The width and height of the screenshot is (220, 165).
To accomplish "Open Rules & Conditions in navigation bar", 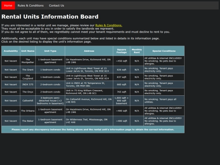I will 31,5.
